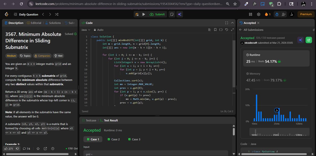Image resolution: width=316 pixels, height=156 pixels.
Task: Maximize the Code panel fullscreen icon
Action: coord(226,23)
